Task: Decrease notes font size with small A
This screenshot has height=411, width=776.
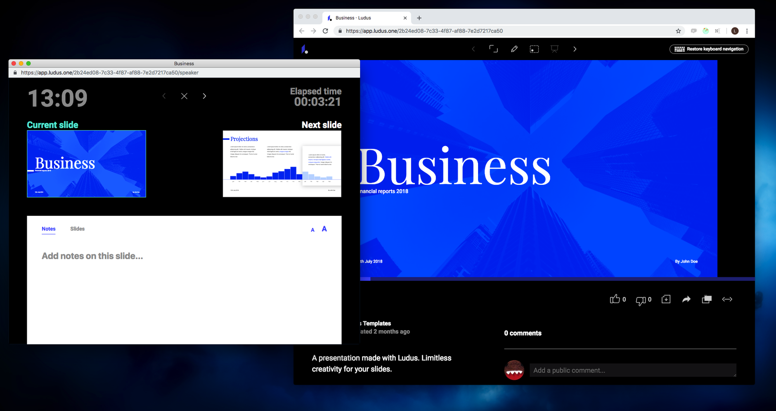Action: pyautogui.click(x=313, y=230)
